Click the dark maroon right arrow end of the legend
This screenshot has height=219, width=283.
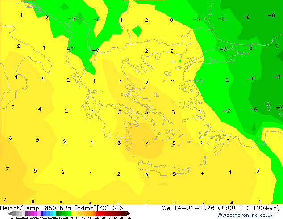click(129, 213)
